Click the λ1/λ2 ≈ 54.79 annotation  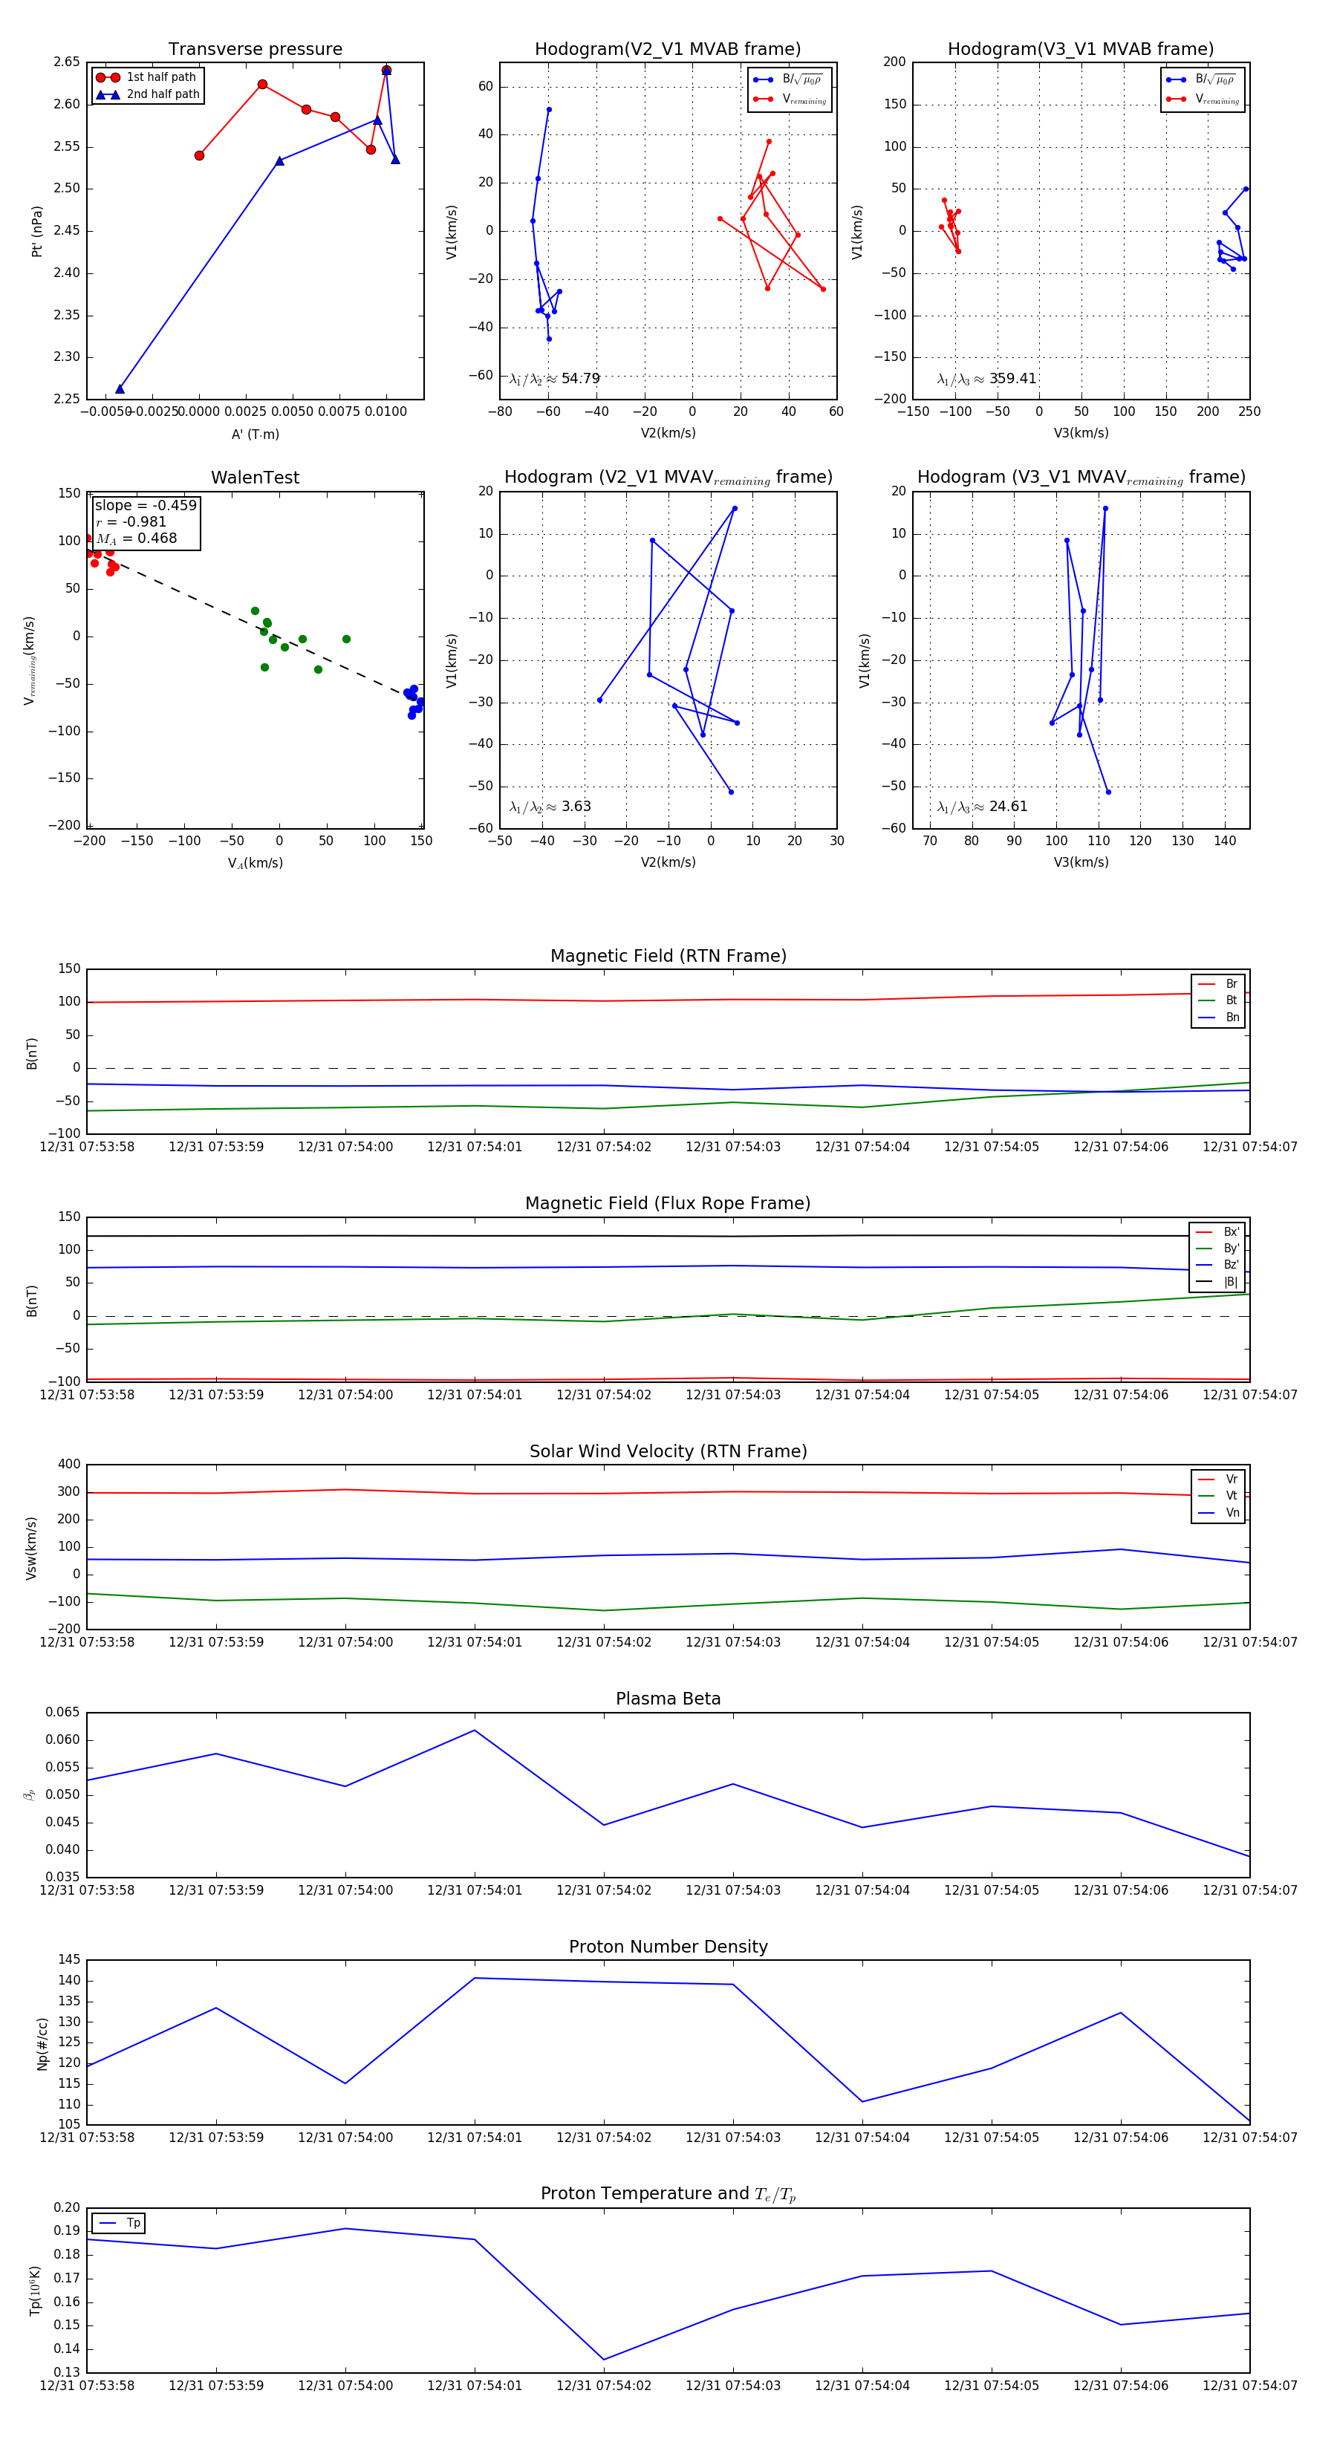pos(555,379)
